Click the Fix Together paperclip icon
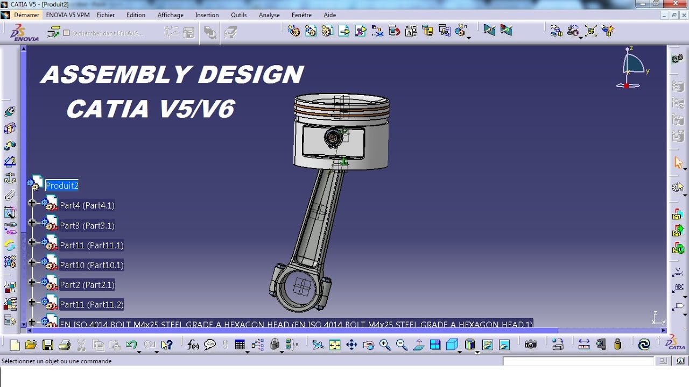Screen dimensions: 689x387 point(10,195)
